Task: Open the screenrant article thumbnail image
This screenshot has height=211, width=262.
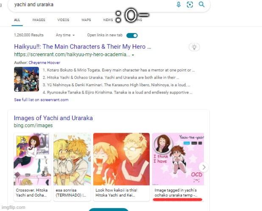Action: pyautogui.click(x=27, y=79)
